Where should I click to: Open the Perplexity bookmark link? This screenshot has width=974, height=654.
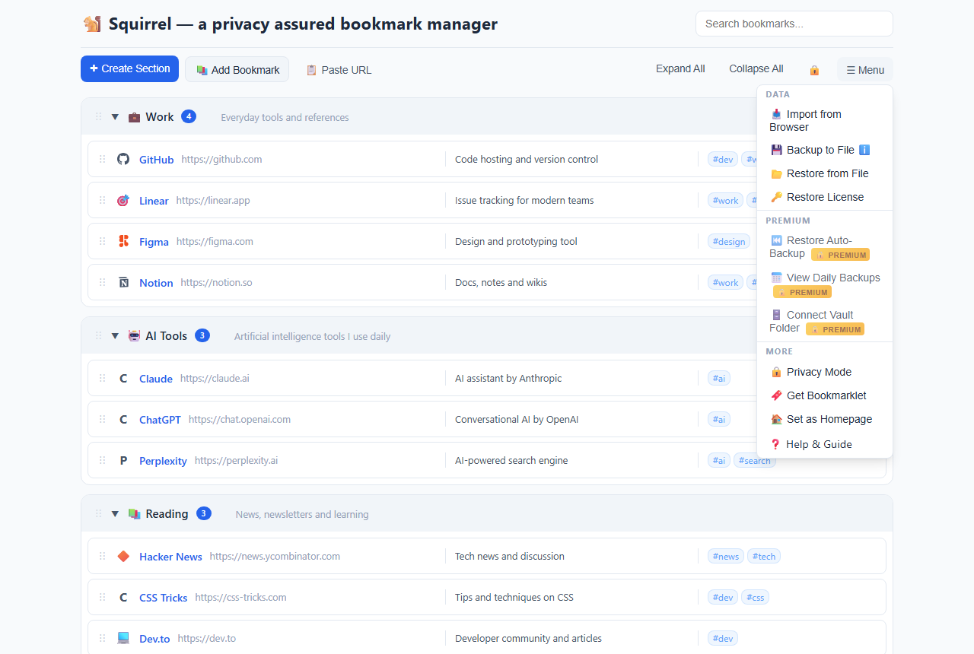(163, 461)
